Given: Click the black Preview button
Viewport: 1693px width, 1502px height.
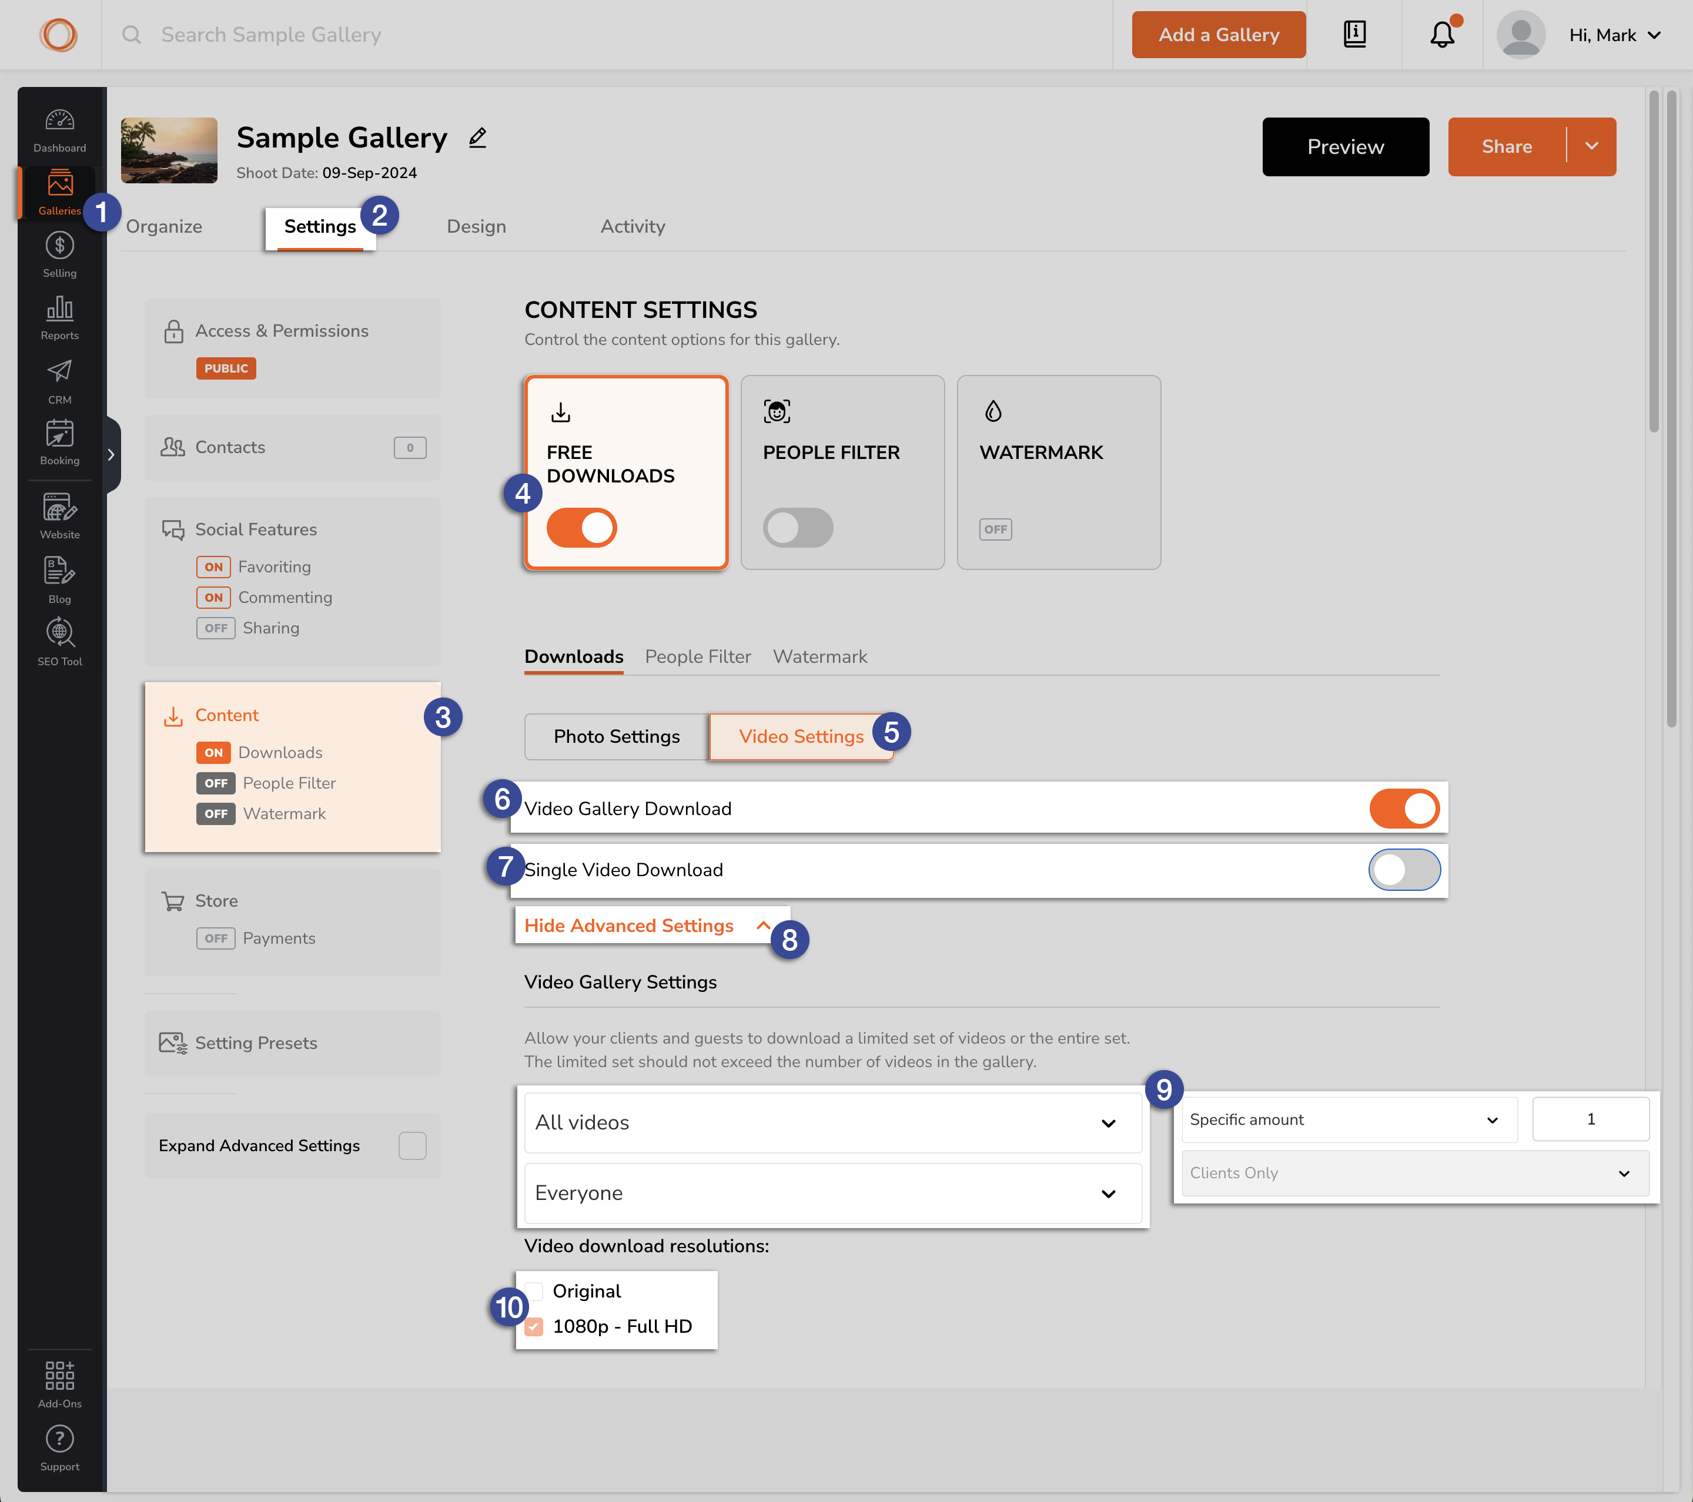Looking at the screenshot, I should [x=1345, y=146].
